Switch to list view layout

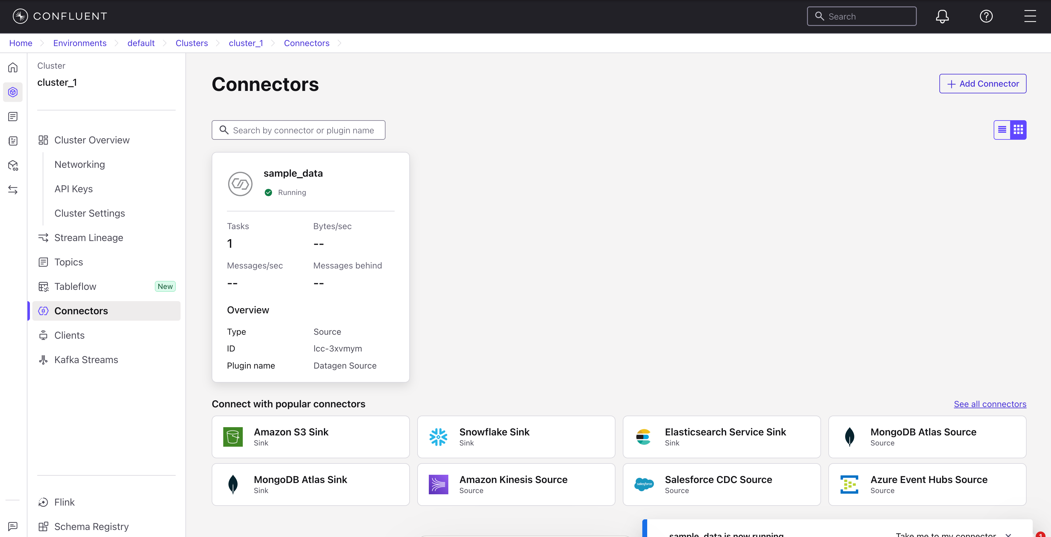click(x=1002, y=130)
